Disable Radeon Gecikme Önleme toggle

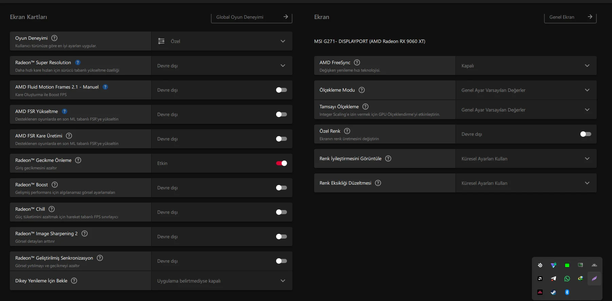tap(282, 163)
